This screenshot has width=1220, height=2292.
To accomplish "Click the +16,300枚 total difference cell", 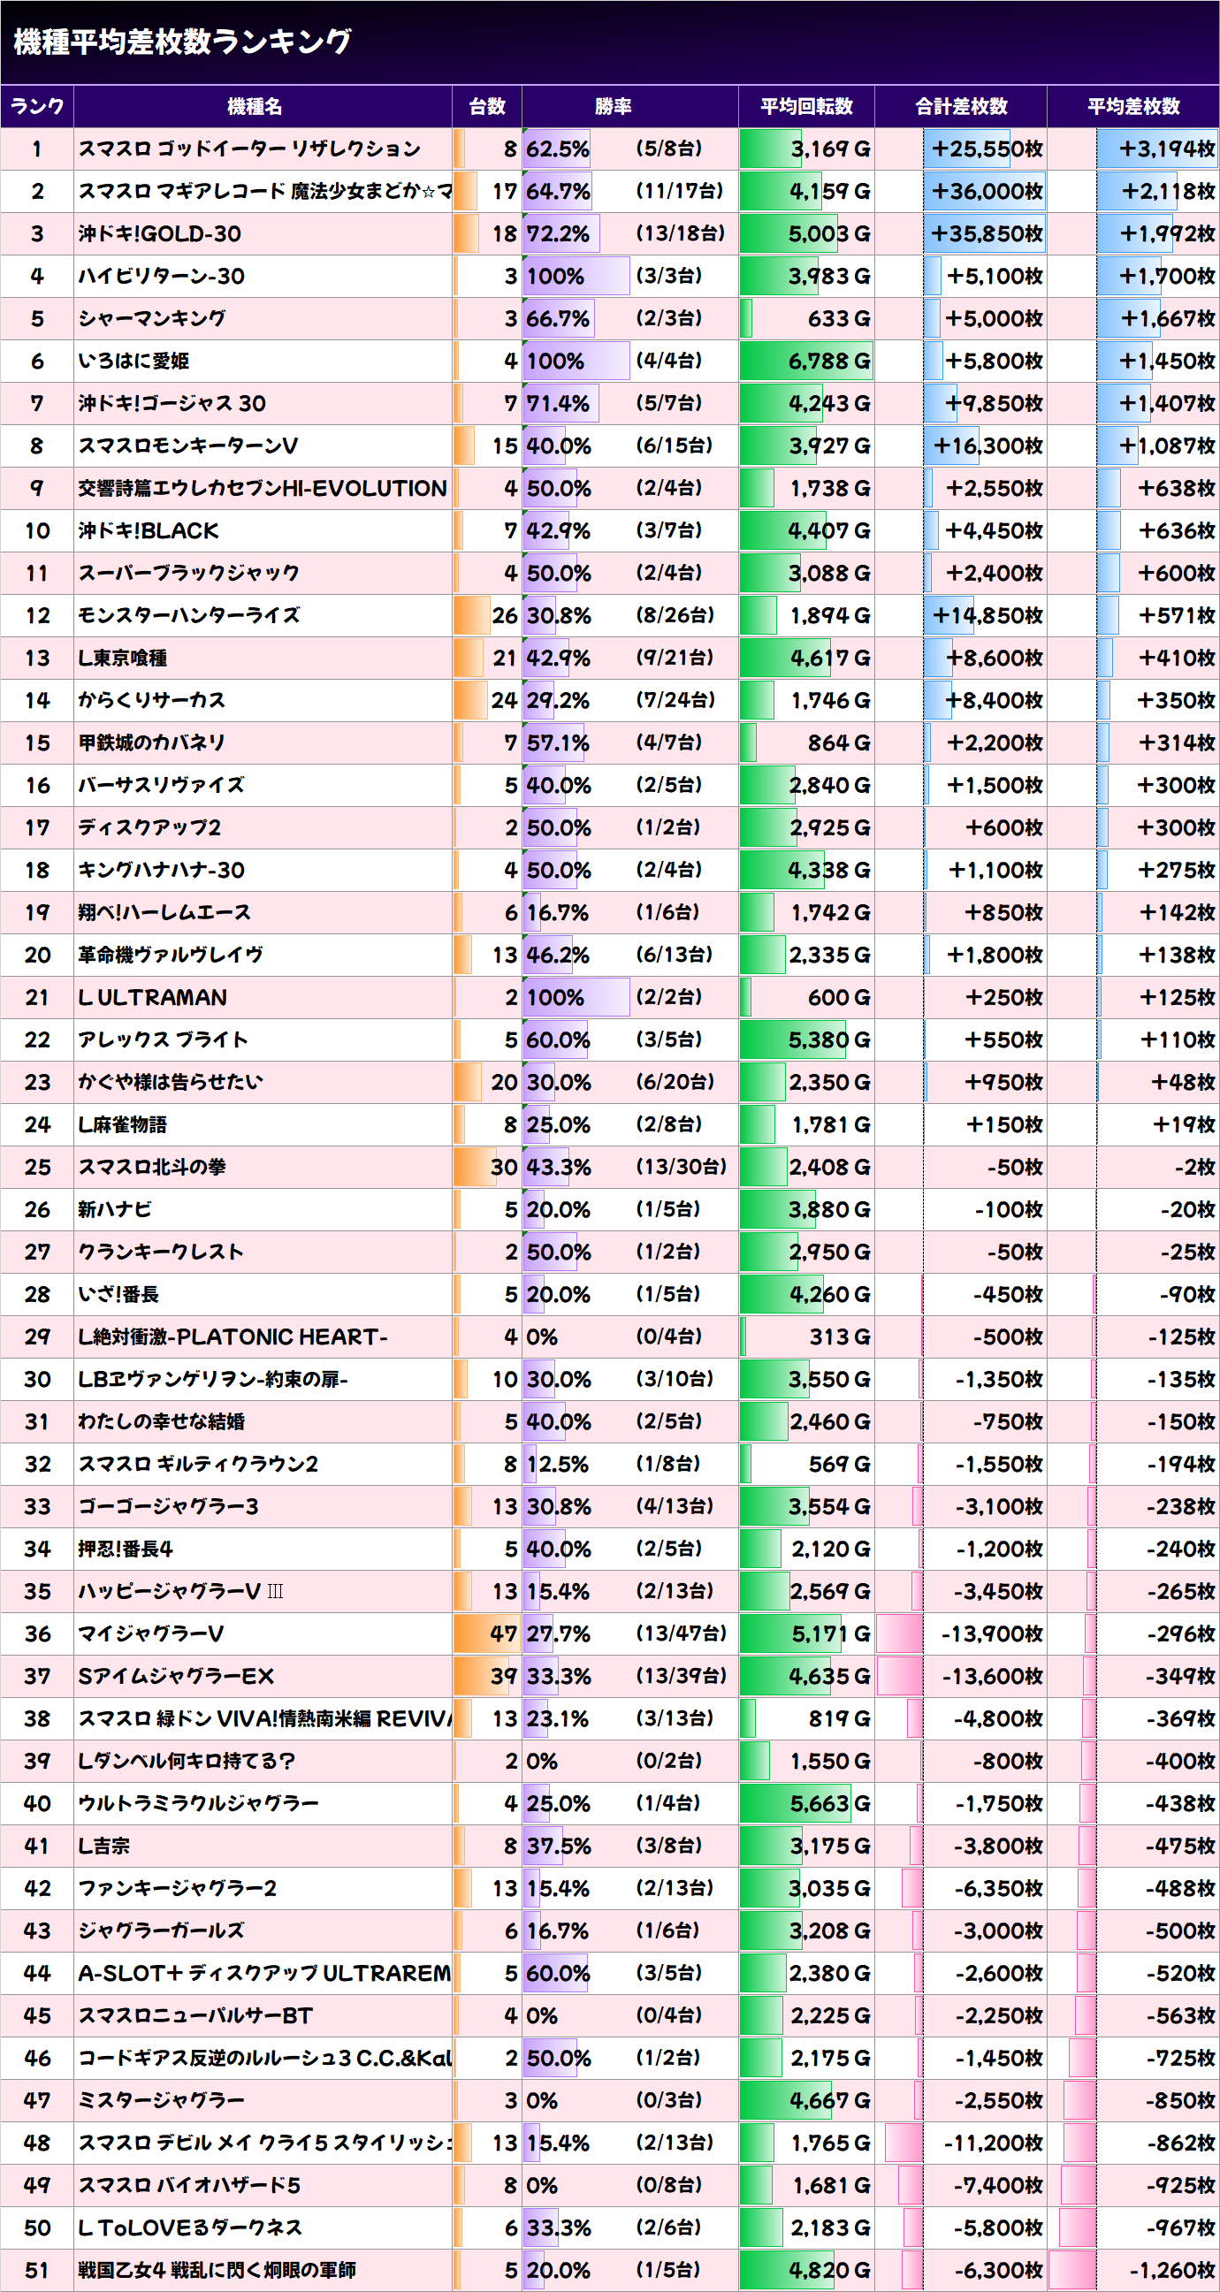I will 961,445.
